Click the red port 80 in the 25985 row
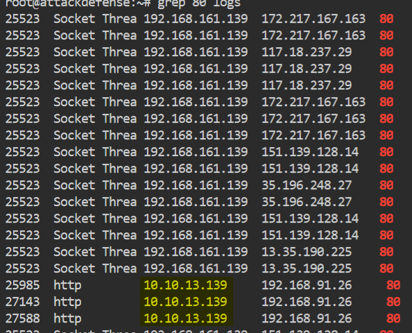The height and width of the screenshot is (333, 412). click(393, 285)
